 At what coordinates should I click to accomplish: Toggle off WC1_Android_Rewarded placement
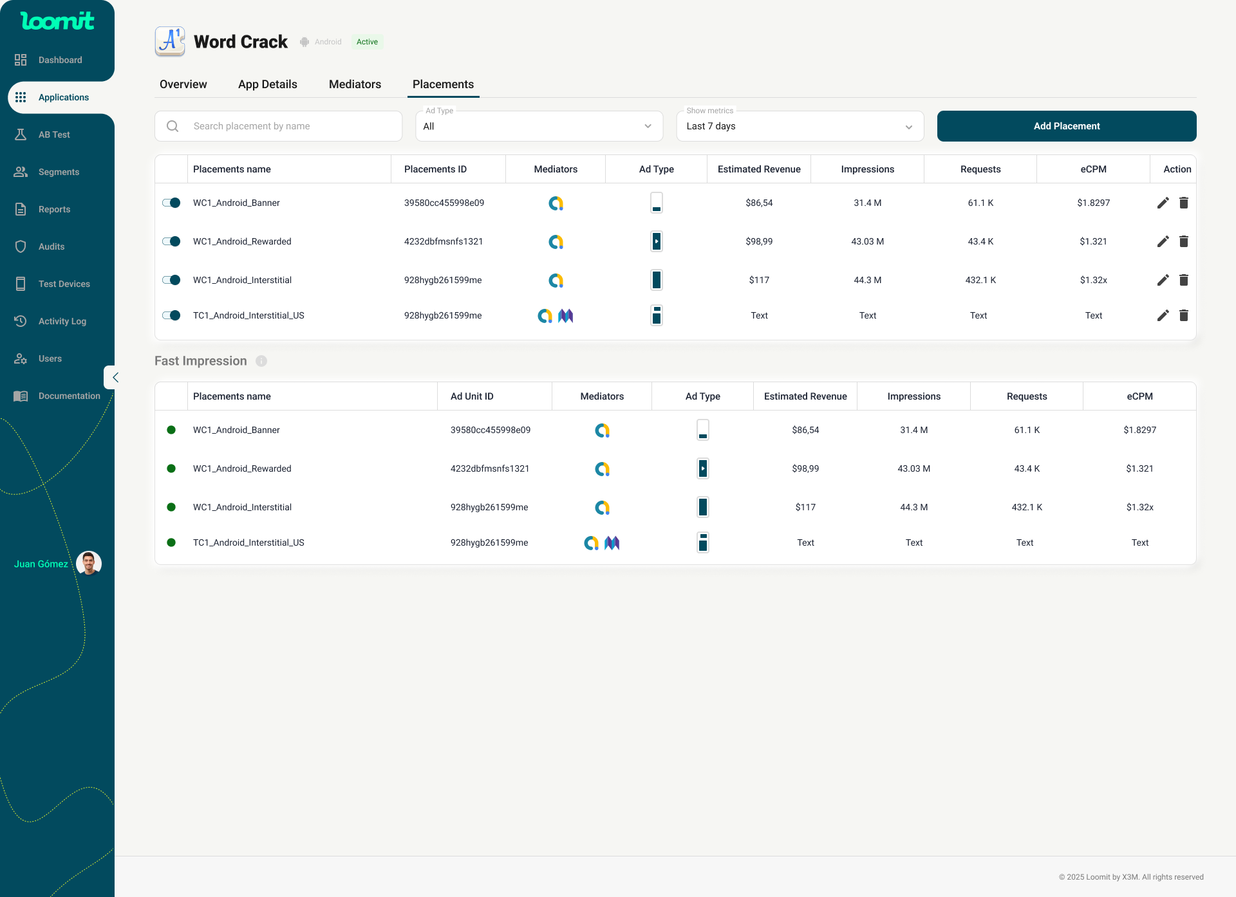tap(171, 241)
